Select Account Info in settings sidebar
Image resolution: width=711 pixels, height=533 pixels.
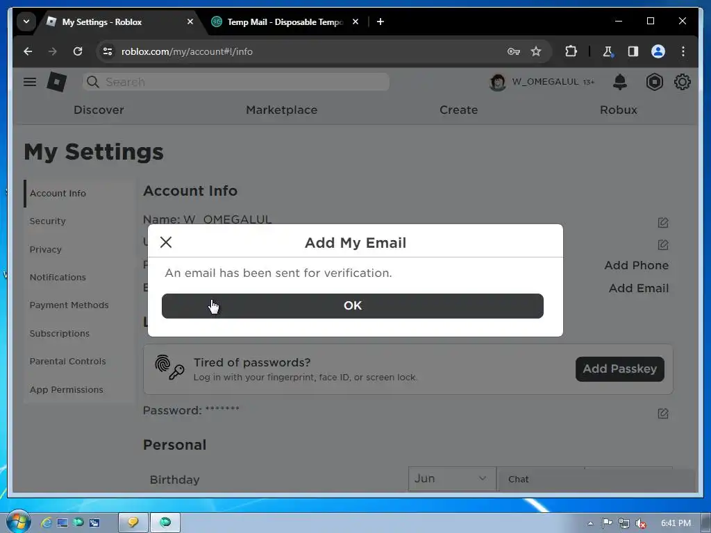[x=58, y=193]
